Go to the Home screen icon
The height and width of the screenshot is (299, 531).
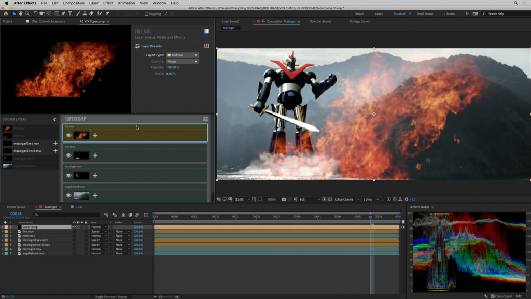click(6, 13)
